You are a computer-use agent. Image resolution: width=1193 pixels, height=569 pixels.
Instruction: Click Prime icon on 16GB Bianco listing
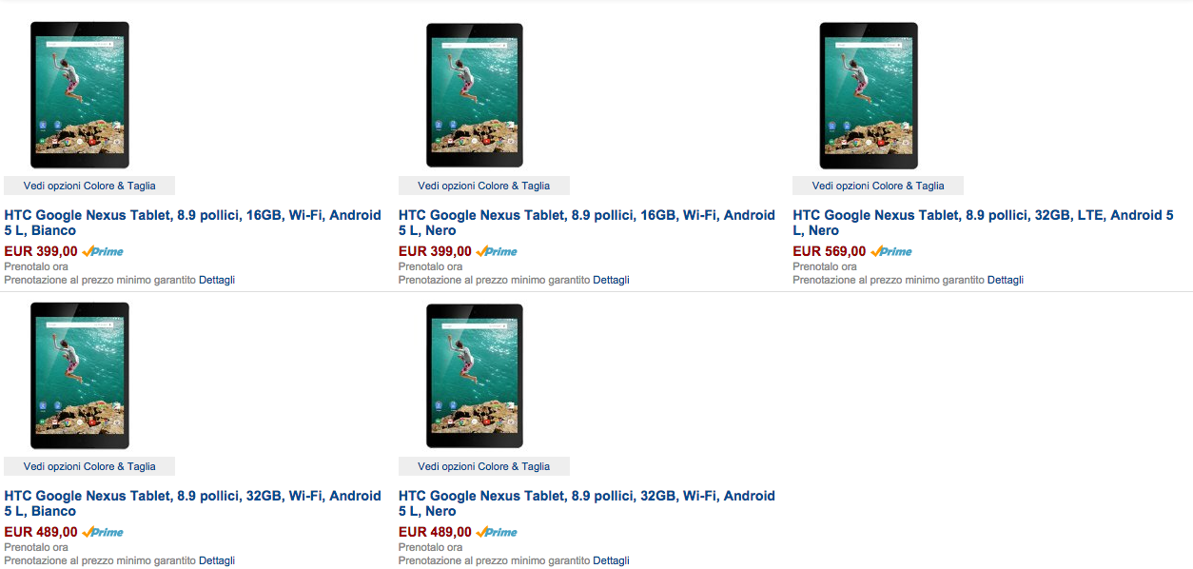[x=103, y=251]
